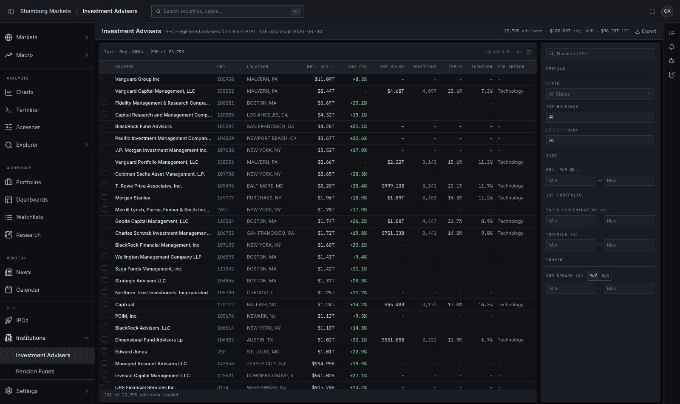Select the Captrust row checkbox

[x=104, y=304]
